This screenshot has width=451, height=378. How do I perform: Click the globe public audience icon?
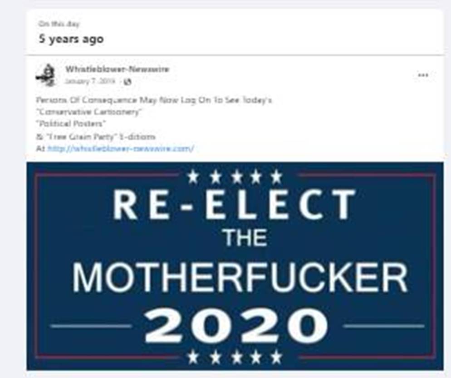(127, 82)
